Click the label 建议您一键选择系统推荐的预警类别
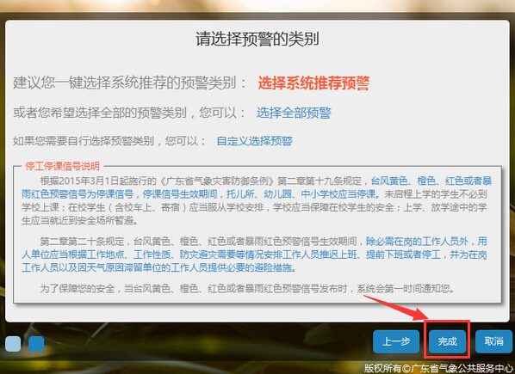Viewport: 515px width, 374px height. click(130, 83)
